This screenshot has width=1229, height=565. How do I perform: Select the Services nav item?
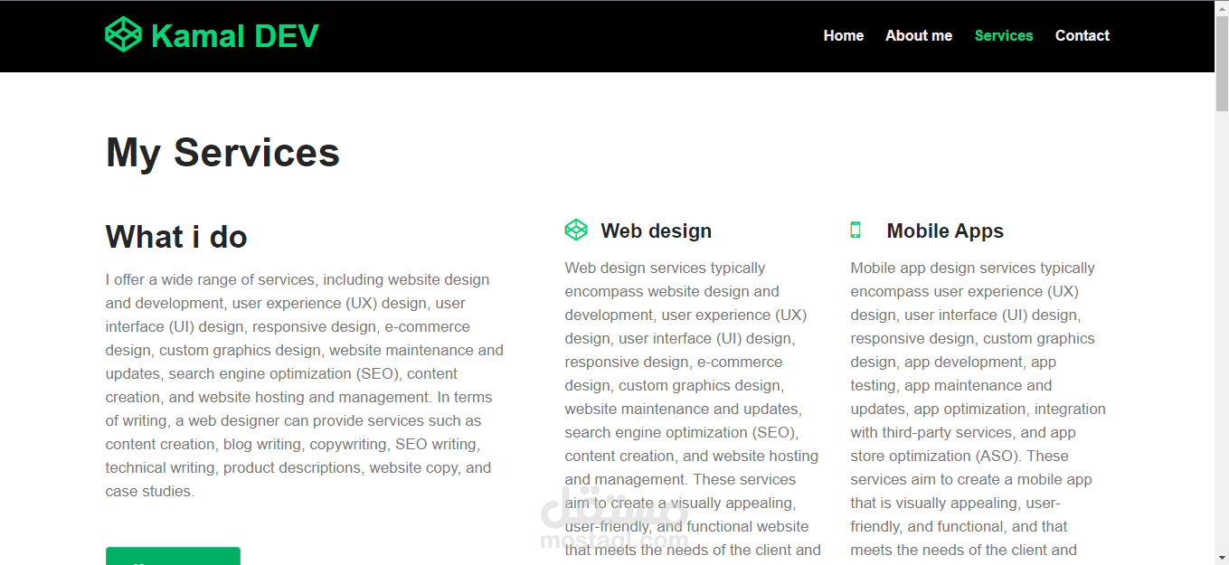pyautogui.click(x=1003, y=35)
